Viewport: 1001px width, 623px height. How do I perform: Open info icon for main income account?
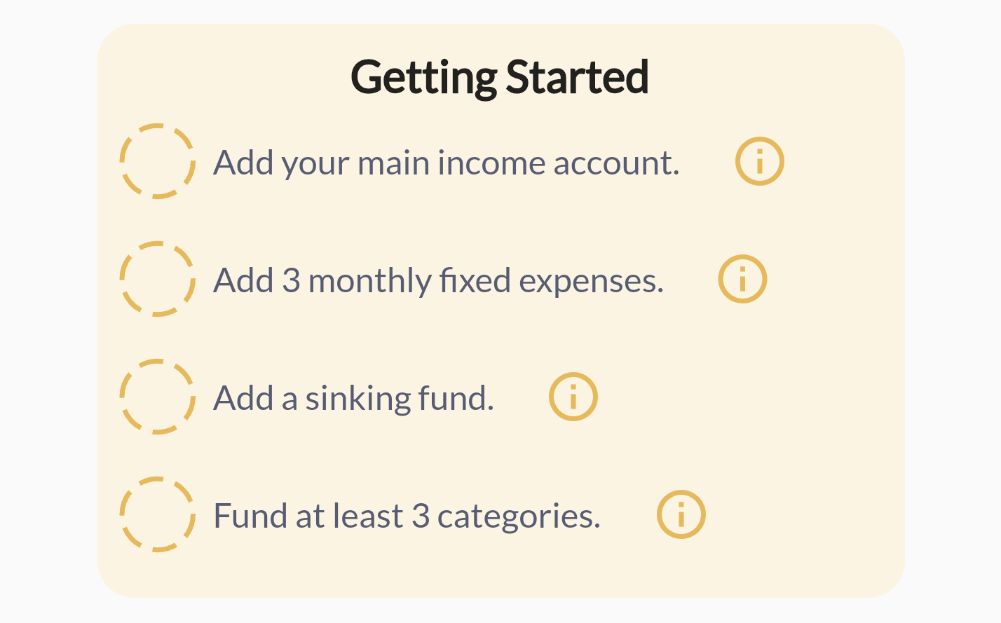pyautogui.click(x=759, y=161)
